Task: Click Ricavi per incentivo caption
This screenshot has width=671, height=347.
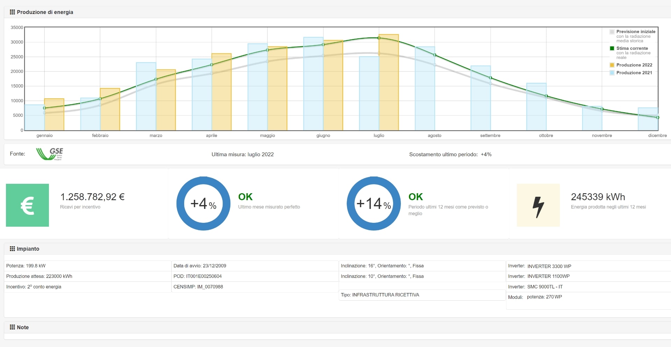Action: point(80,207)
